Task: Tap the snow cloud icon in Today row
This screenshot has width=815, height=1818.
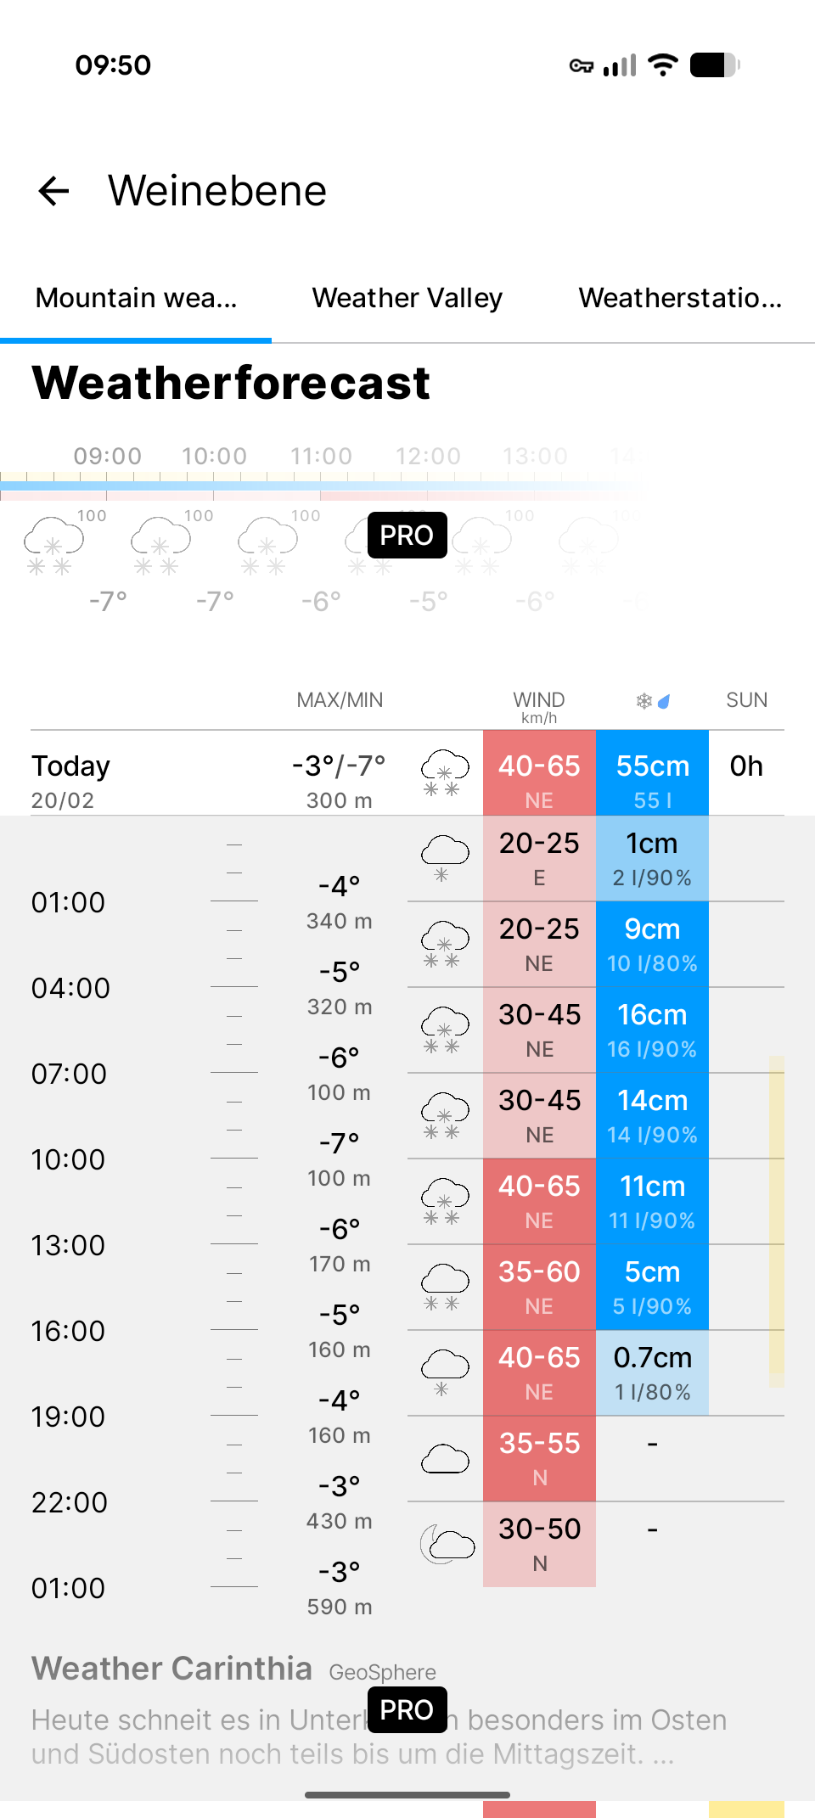Action: 445,773
